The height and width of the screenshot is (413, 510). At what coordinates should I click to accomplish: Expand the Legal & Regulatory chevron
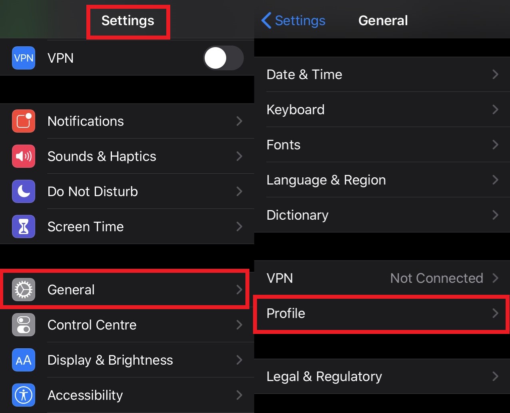495,376
